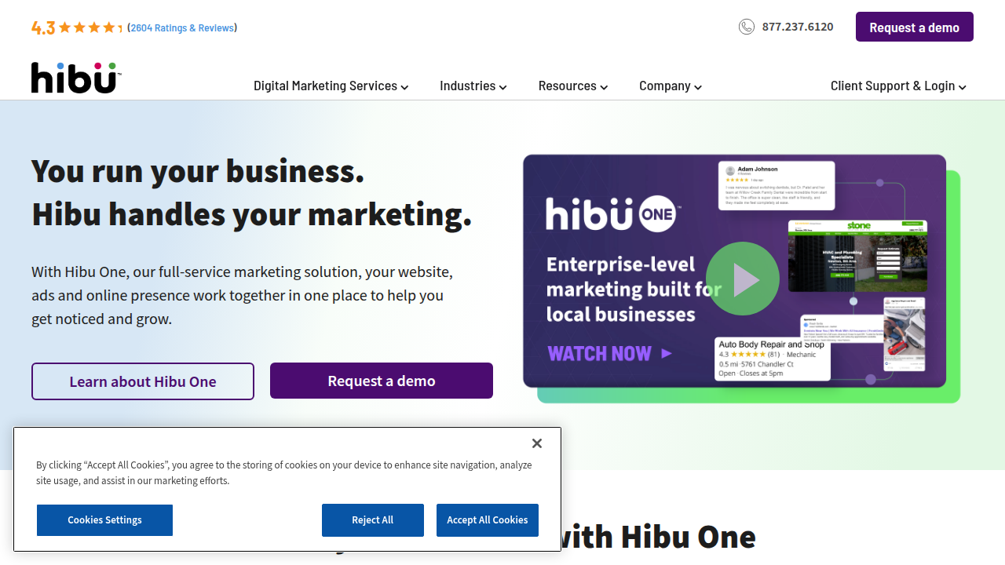1005x565 pixels.
Task: Expand the Company dropdown chevron
Action: point(698,87)
